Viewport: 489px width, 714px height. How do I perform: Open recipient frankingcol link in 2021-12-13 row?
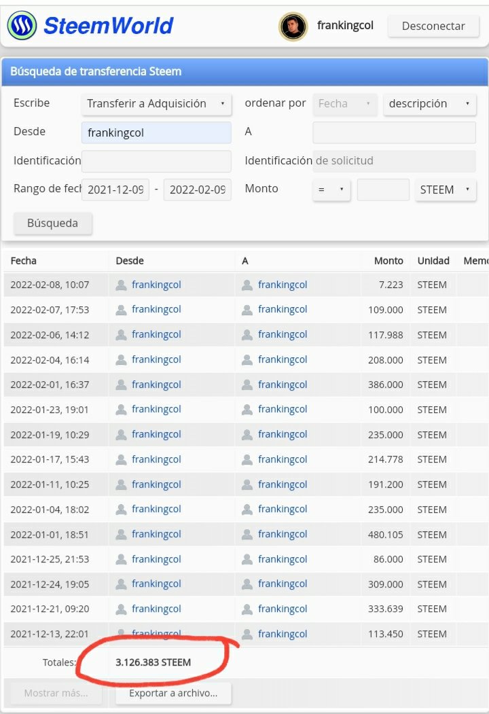(x=283, y=634)
